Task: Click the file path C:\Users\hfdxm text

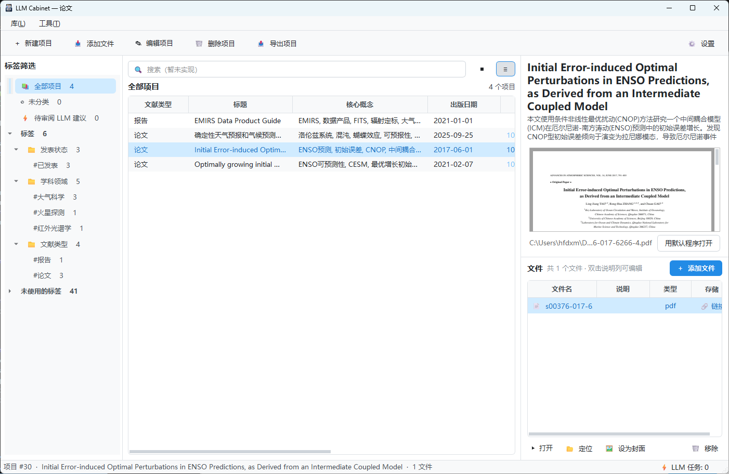Action: [591, 243]
